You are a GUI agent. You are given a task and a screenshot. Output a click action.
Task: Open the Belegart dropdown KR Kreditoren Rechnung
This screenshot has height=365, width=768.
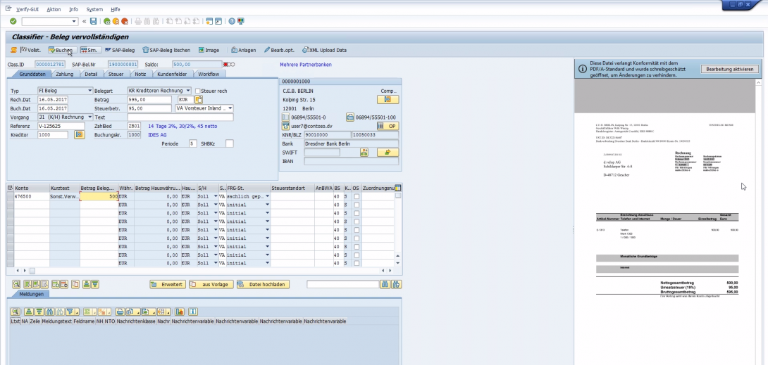(x=188, y=91)
